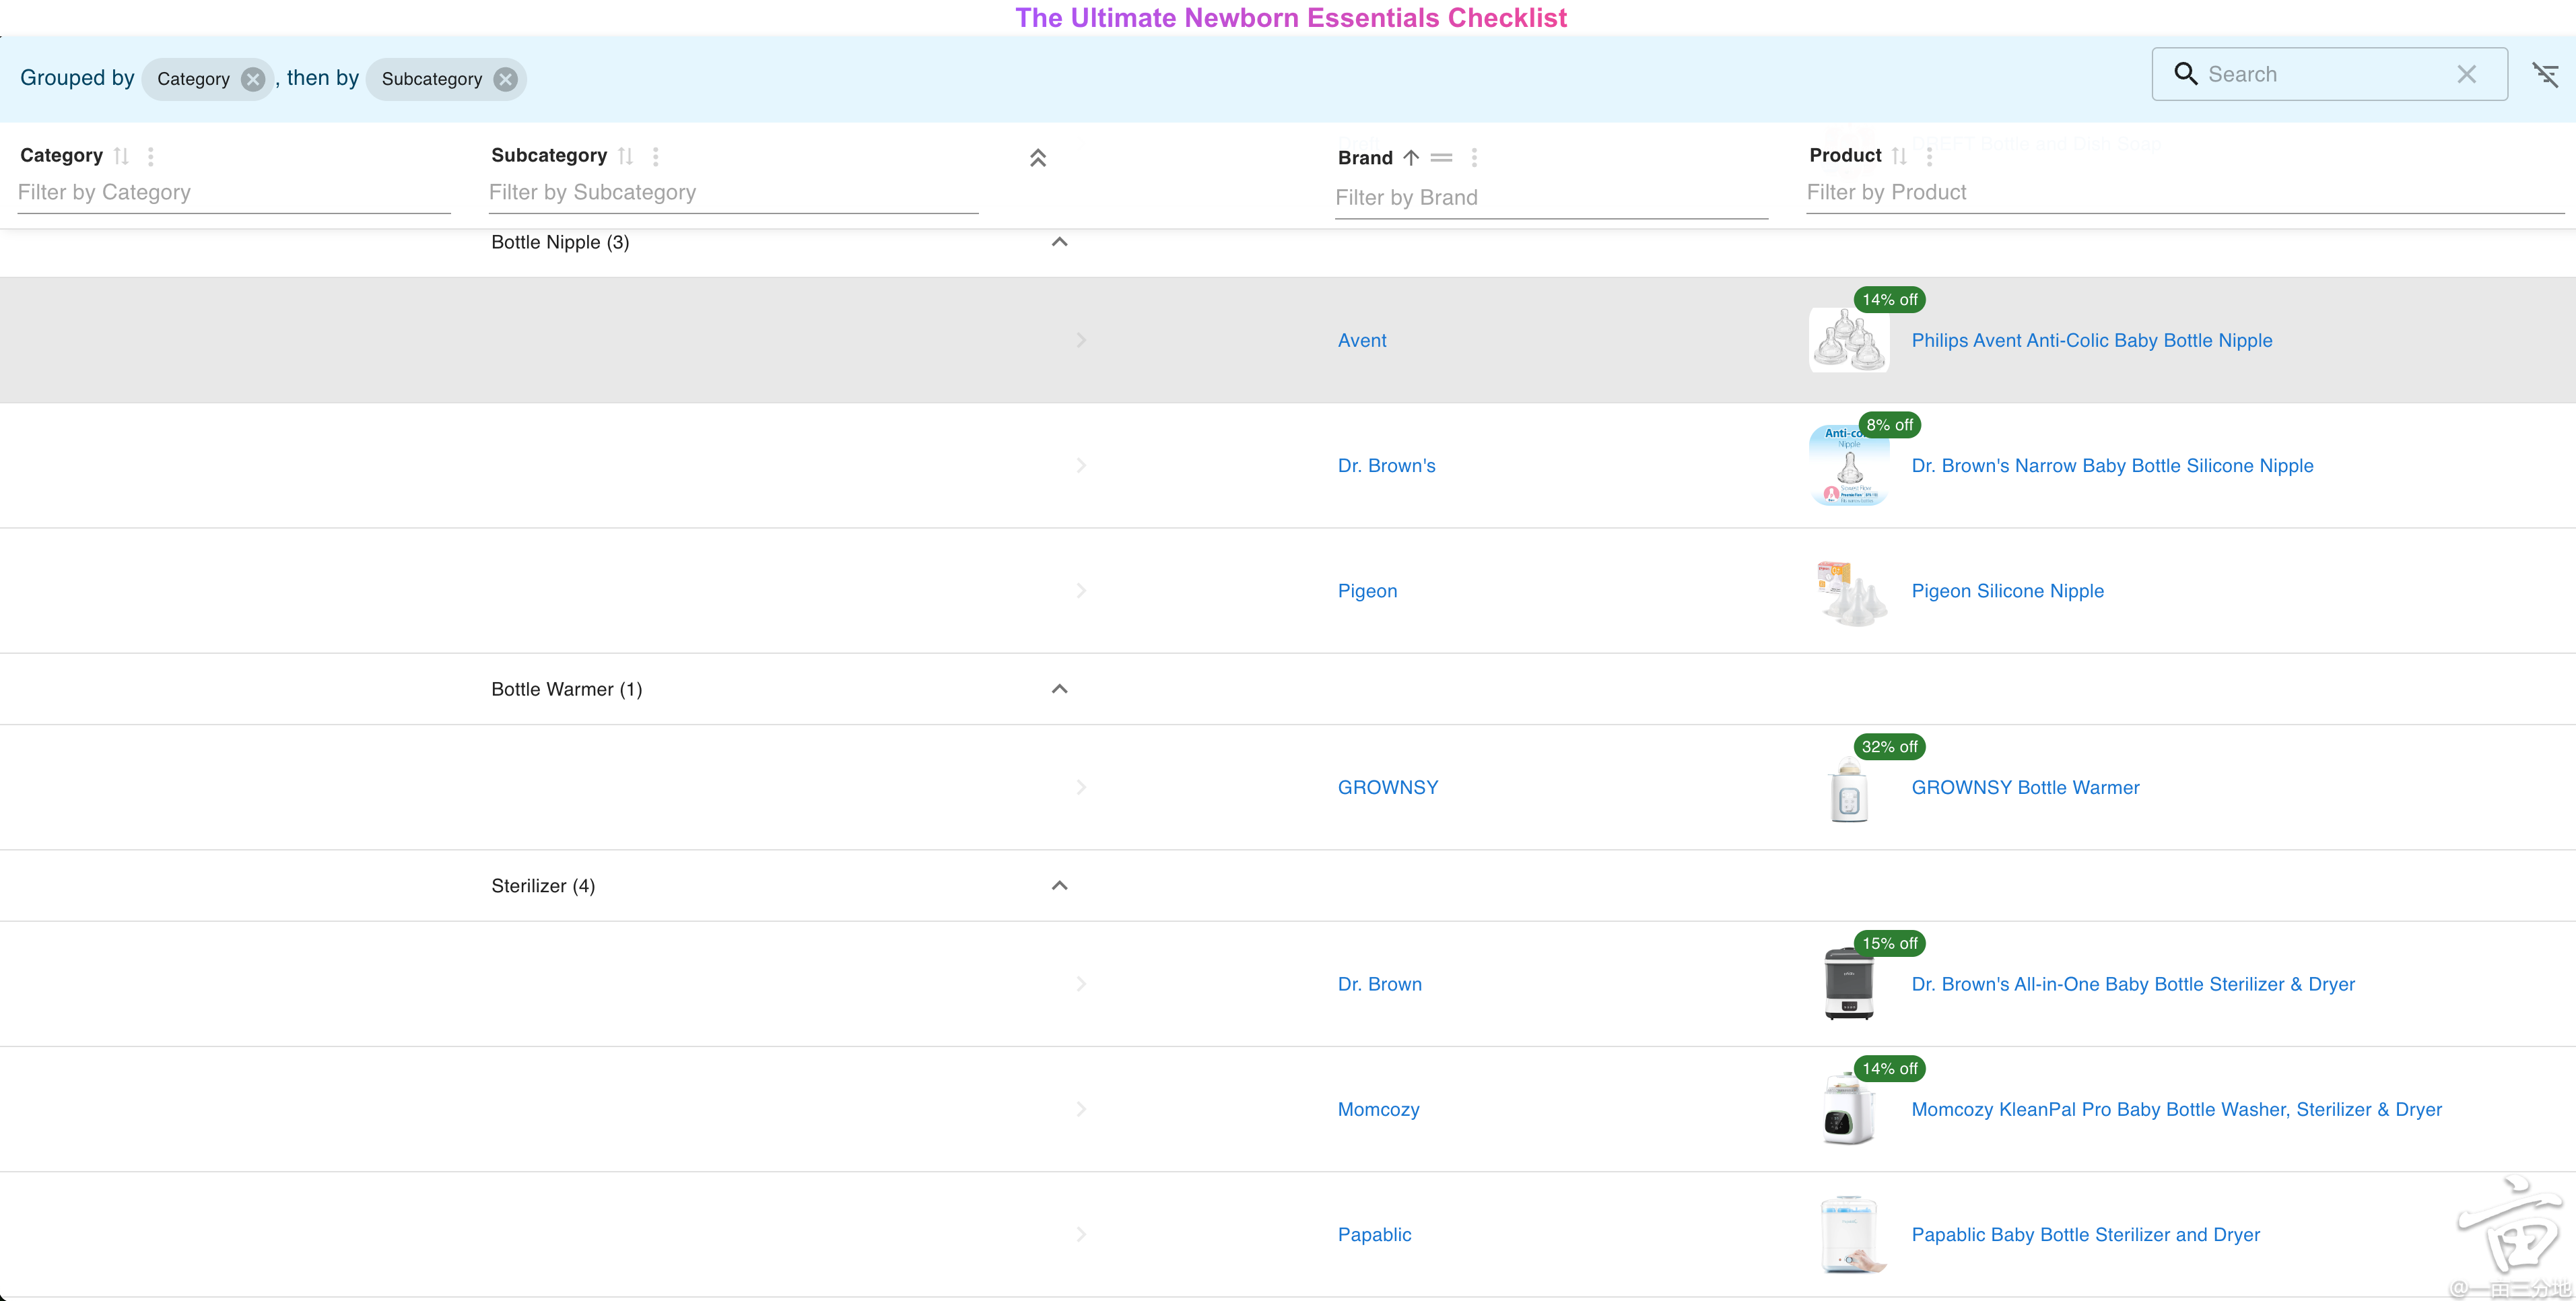This screenshot has height=1301, width=2576.
Task: Click the Subcategory group chip label
Action: pos(432,79)
